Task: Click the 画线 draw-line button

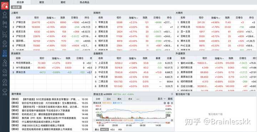Action: click(x=170, y=99)
